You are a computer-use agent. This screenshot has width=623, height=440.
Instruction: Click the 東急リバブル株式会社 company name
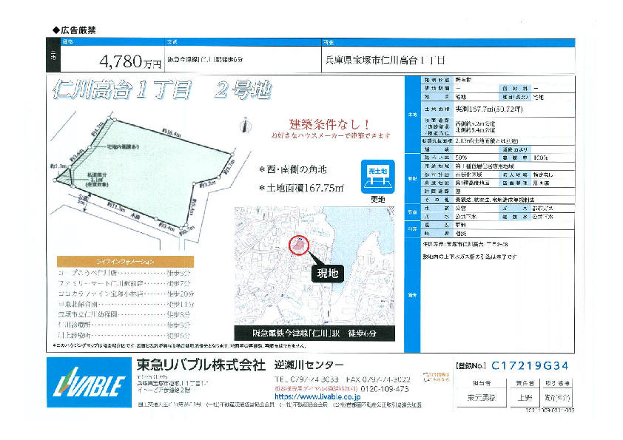[200, 365]
